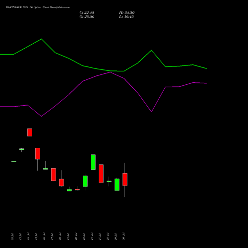Click the high value H: 34.30

coord(126,13)
